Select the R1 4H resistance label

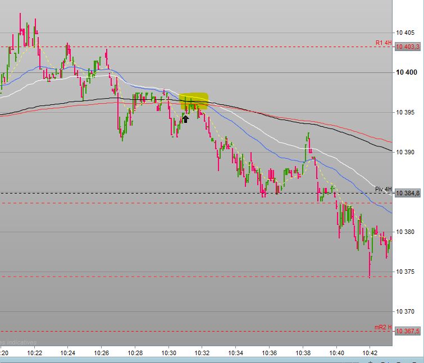pos(384,43)
